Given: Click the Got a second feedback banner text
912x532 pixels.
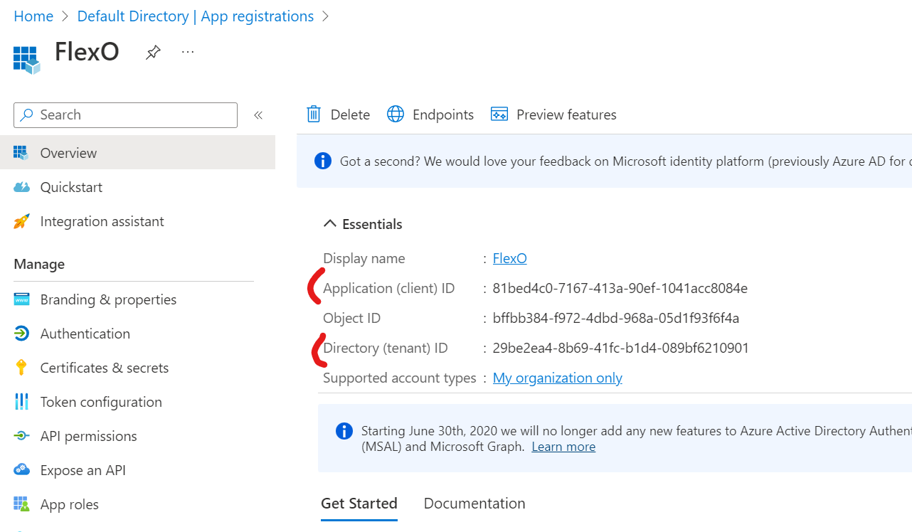Looking at the screenshot, I should point(626,161).
